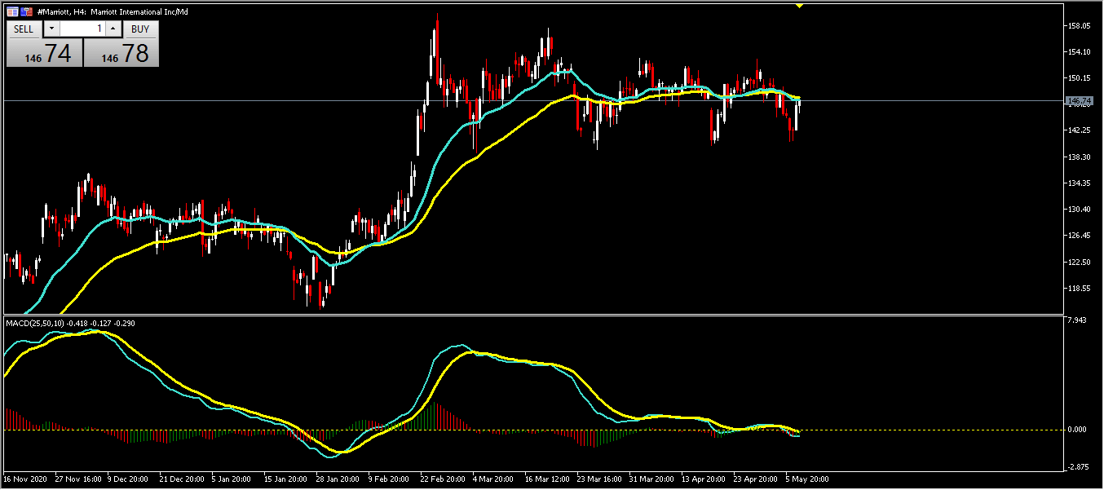Click the one-click trading panel toggle icon

coord(12,12)
